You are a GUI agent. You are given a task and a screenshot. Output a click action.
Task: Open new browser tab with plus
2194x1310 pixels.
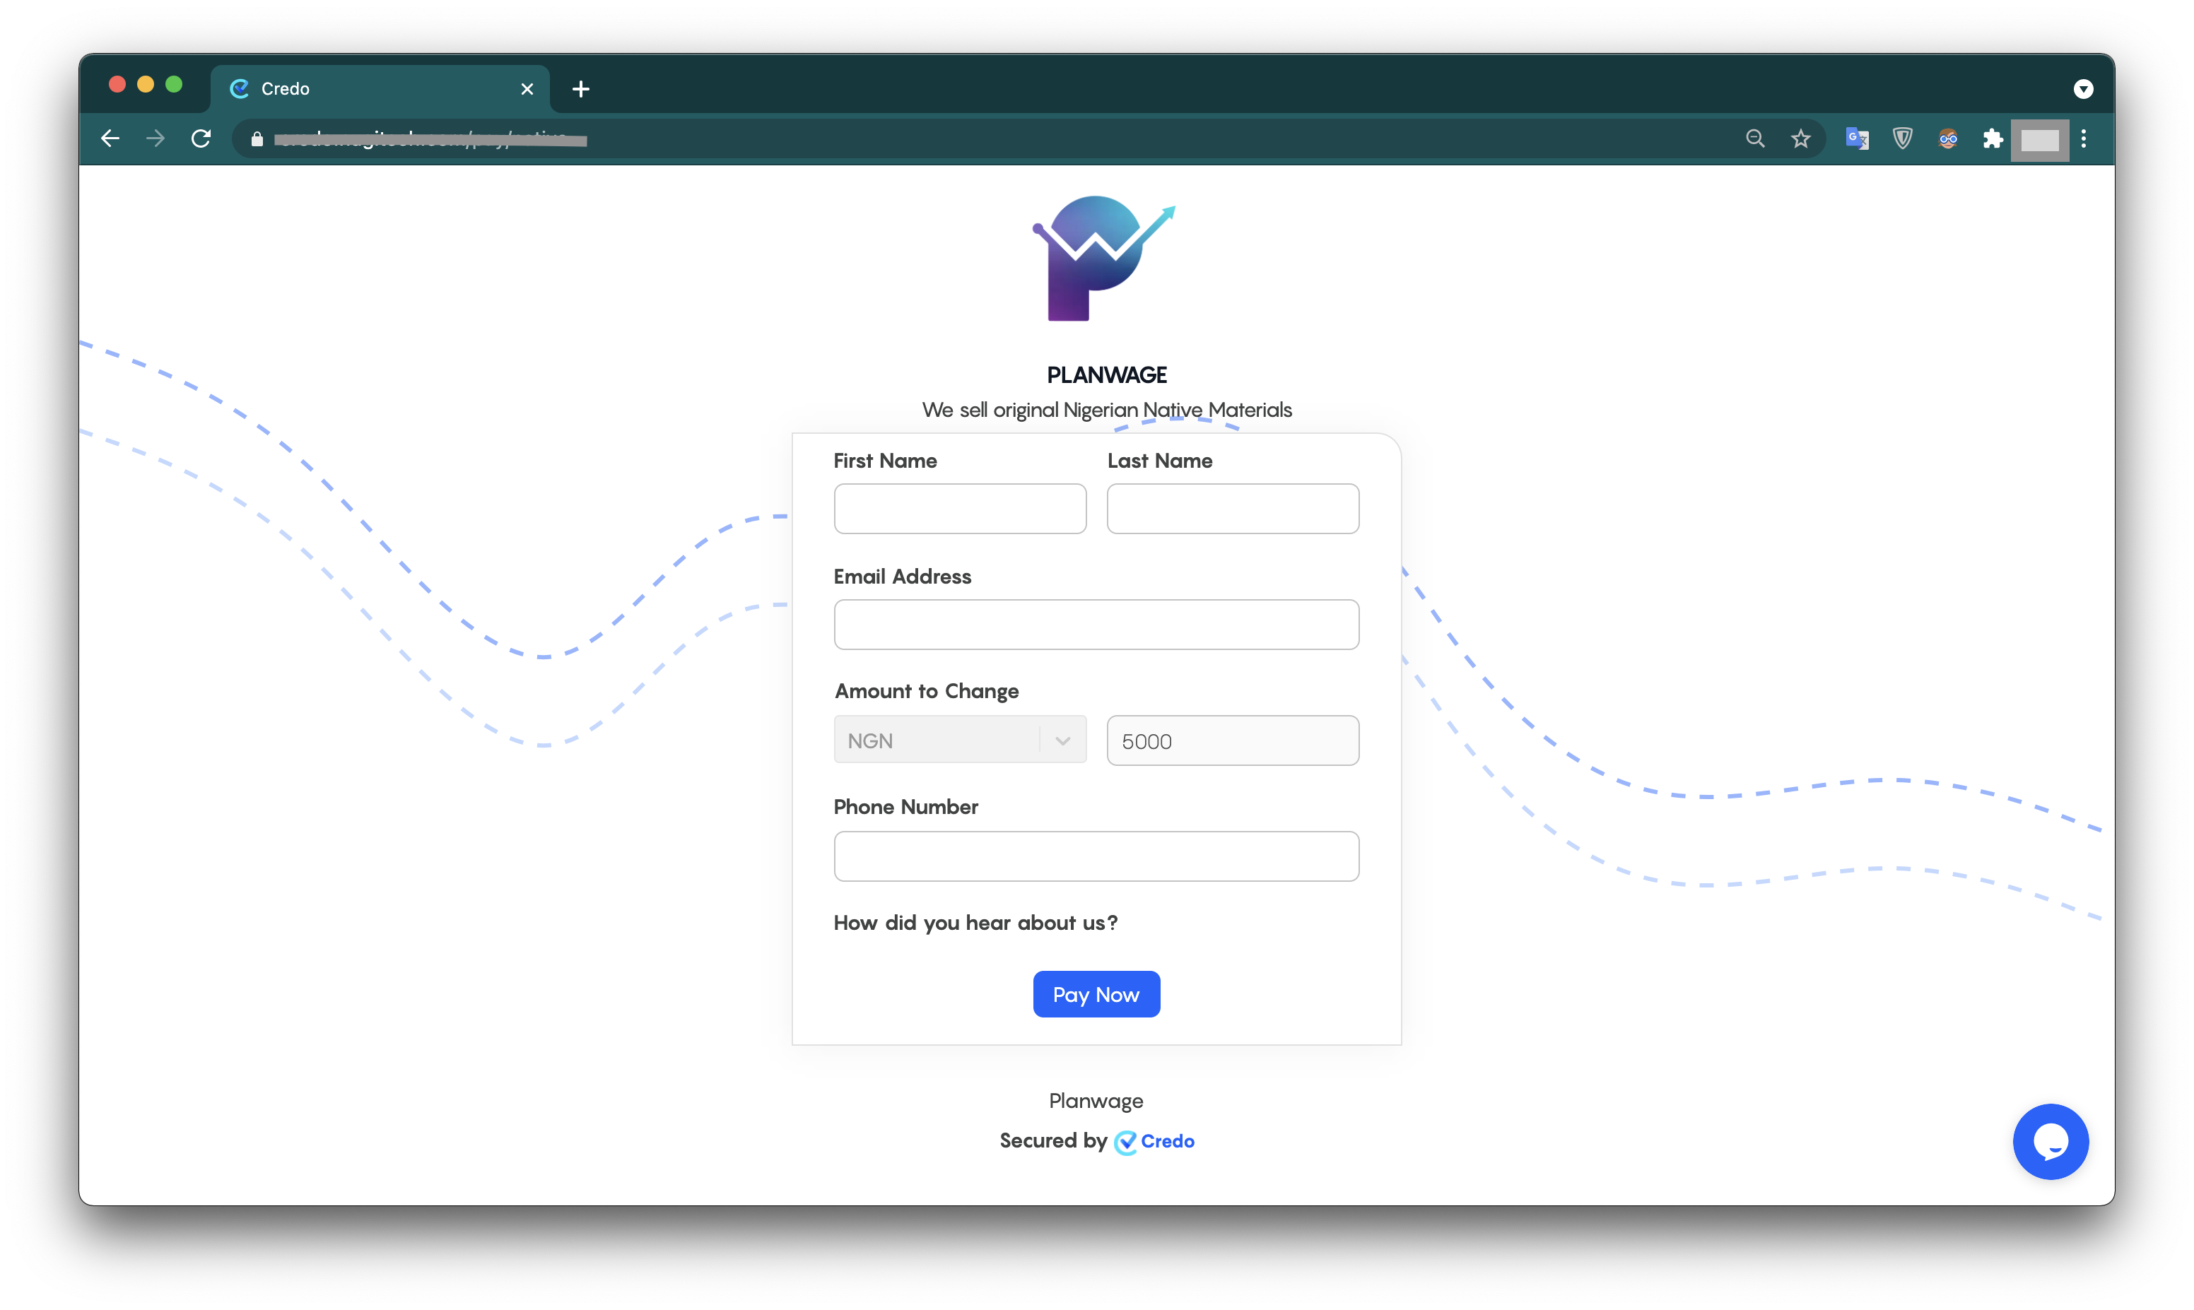pos(582,88)
